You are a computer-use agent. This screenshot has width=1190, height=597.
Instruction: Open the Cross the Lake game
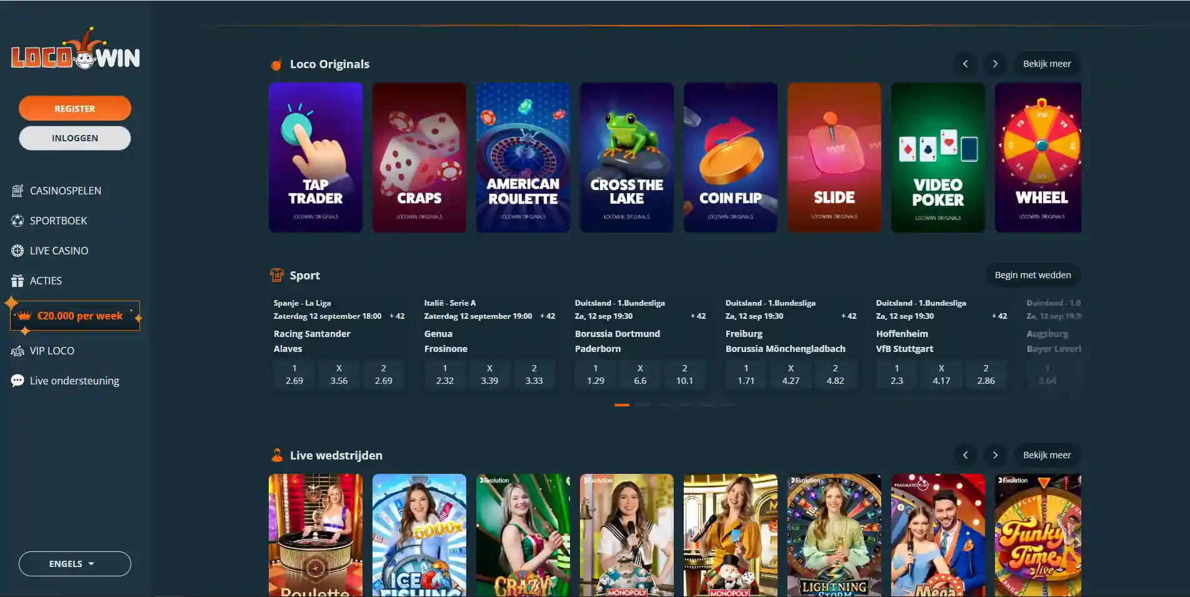pos(627,158)
